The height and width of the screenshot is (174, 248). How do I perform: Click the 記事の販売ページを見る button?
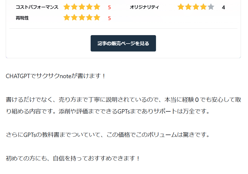[123, 43]
